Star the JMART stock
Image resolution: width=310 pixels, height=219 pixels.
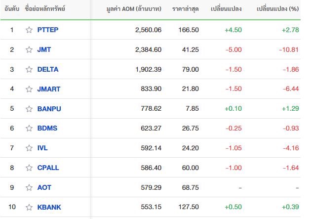coord(29,89)
